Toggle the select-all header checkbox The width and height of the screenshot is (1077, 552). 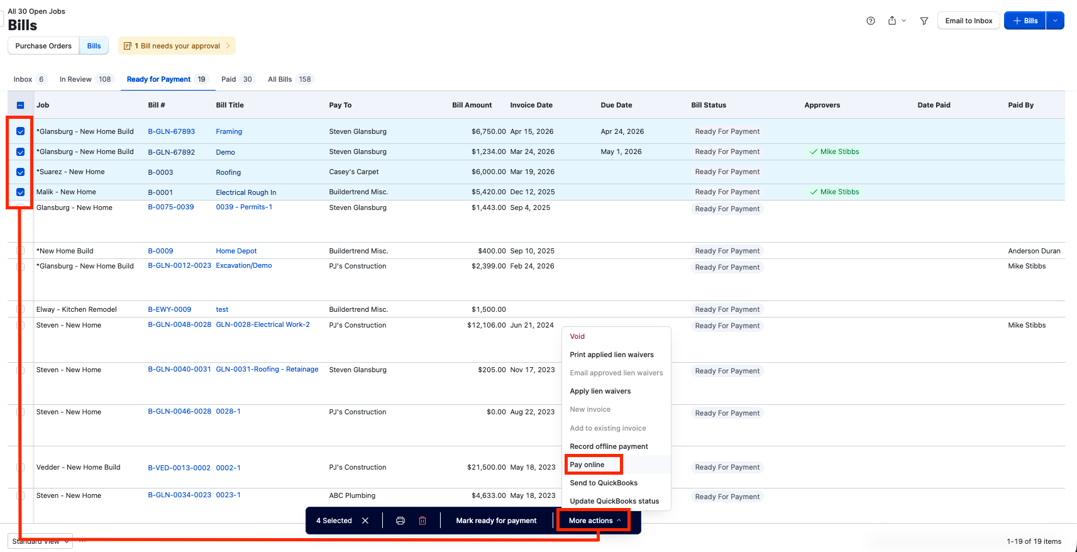[20, 106]
